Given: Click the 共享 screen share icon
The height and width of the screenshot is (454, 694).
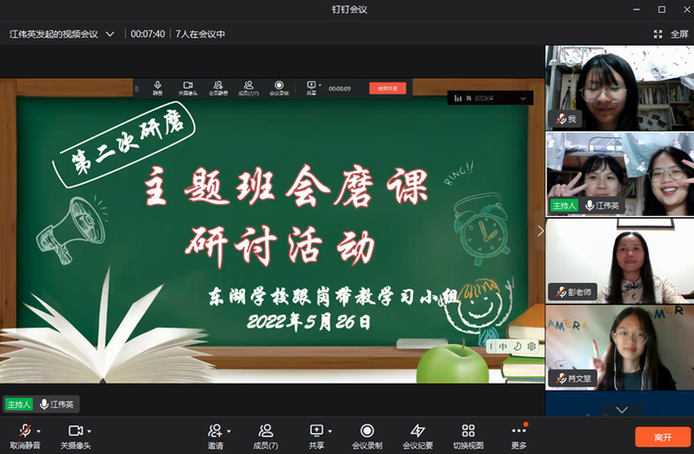Looking at the screenshot, I should point(315,431).
